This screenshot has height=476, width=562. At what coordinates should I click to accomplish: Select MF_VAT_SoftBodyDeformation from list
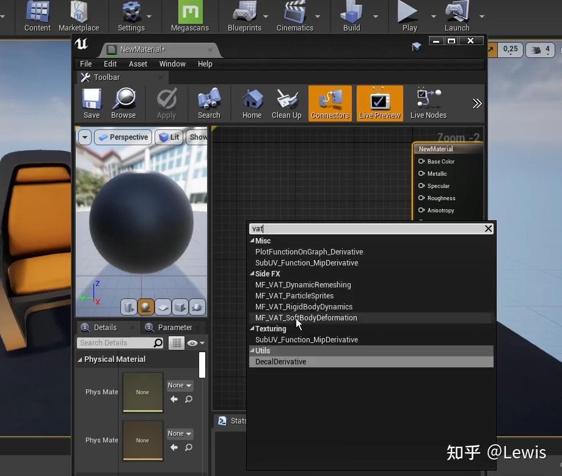(x=306, y=318)
